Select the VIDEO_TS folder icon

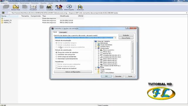2,22
